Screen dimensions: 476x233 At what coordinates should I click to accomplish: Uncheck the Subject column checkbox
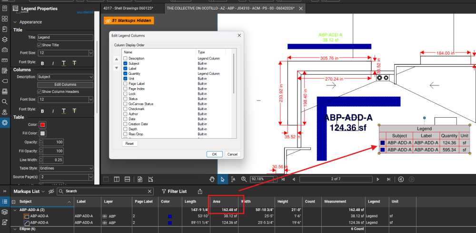[x=125, y=63]
